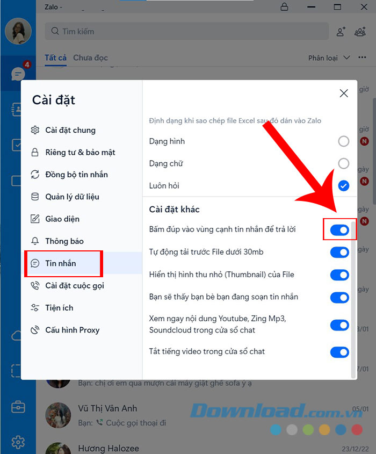This screenshot has width=376, height=454.
Task: Click the create group icon
Action: [360, 31]
